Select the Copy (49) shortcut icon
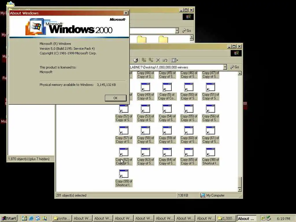 [x=145, y=87]
